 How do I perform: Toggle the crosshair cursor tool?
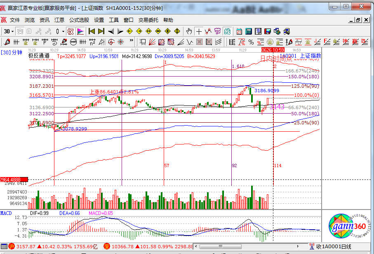coord(199,31)
